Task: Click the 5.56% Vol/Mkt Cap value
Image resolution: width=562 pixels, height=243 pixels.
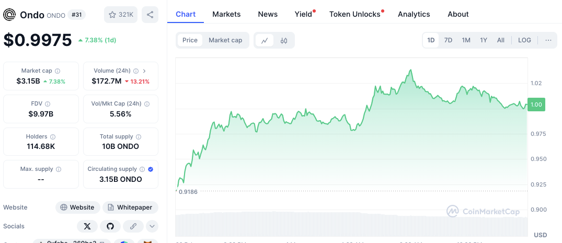Action: 120,114
